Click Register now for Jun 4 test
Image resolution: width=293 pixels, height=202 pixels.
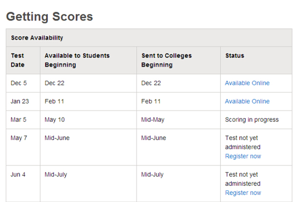(x=243, y=193)
